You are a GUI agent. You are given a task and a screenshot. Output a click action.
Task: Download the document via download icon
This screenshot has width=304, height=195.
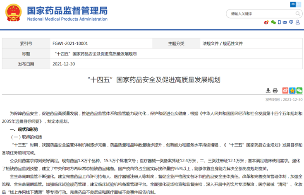(268, 90)
